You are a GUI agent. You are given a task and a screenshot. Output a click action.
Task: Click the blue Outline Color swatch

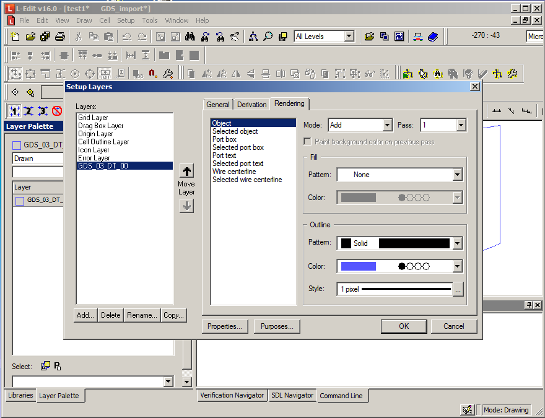pyautogui.click(x=359, y=266)
